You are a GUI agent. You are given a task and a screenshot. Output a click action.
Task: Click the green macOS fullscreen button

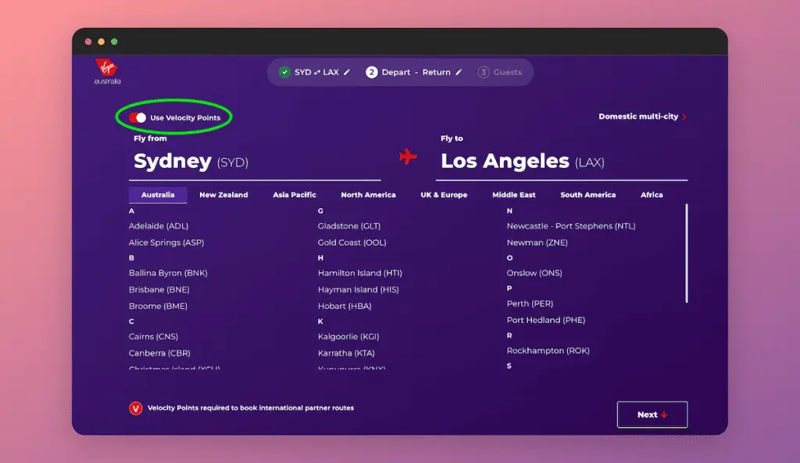click(114, 41)
